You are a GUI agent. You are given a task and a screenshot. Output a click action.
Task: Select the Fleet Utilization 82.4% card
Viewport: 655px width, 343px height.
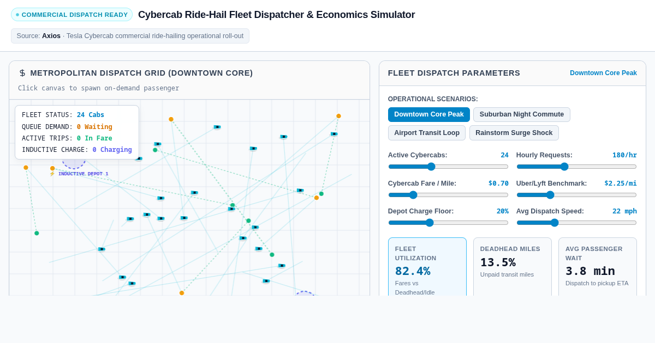pos(427,267)
